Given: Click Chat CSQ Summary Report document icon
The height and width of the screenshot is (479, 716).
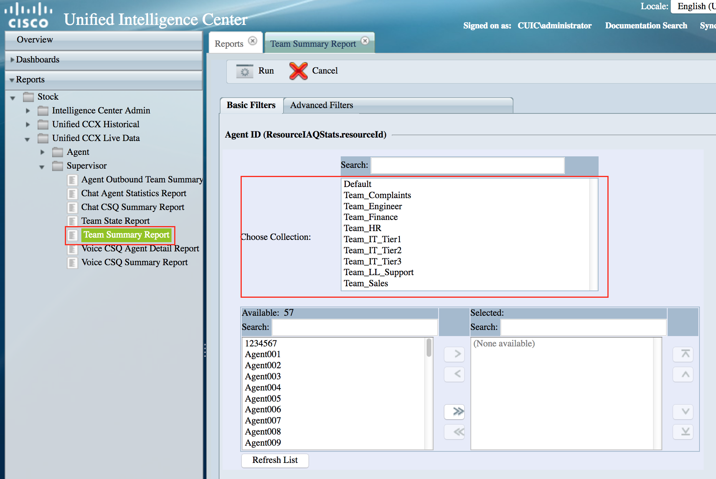Looking at the screenshot, I should [x=72, y=207].
